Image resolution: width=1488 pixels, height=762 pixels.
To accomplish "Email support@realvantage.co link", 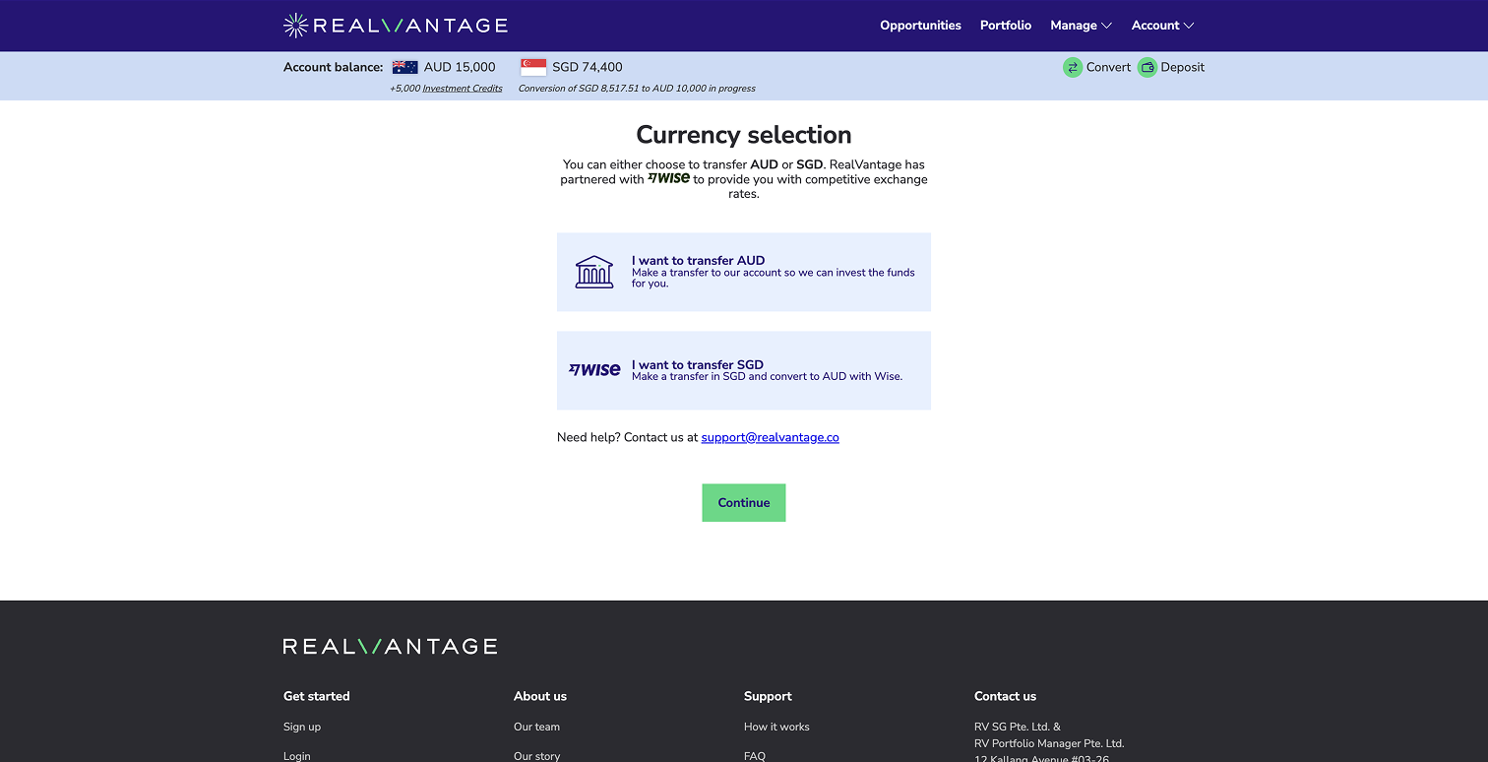I will (770, 438).
